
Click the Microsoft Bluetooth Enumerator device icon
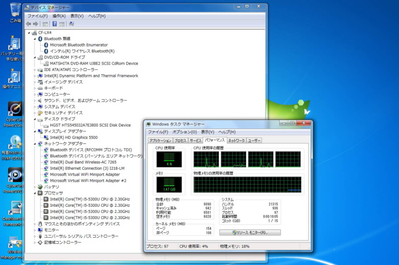[x=46, y=45]
